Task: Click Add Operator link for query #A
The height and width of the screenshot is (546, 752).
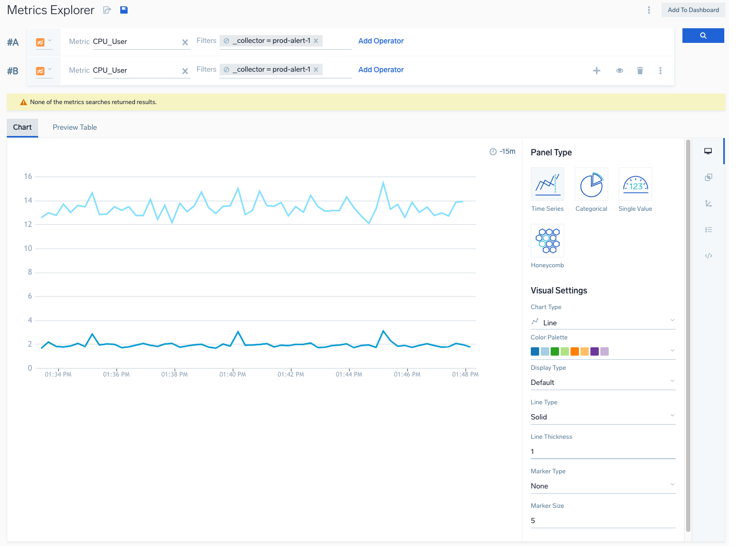Action: (381, 41)
